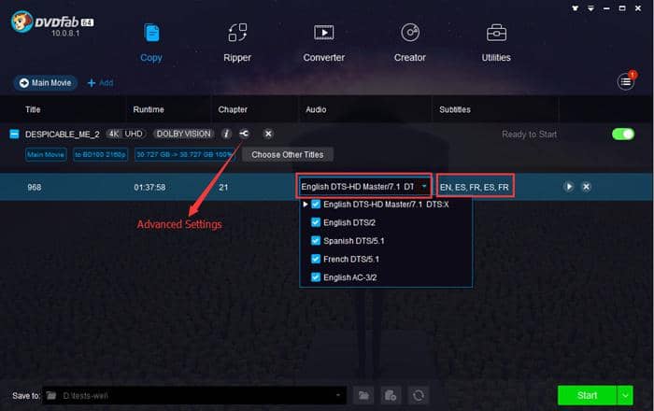Image resolution: width=654 pixels, height=411 pixels.
Task: Open Advanced Settings wrench icon
Action: (x=244, y=134)
